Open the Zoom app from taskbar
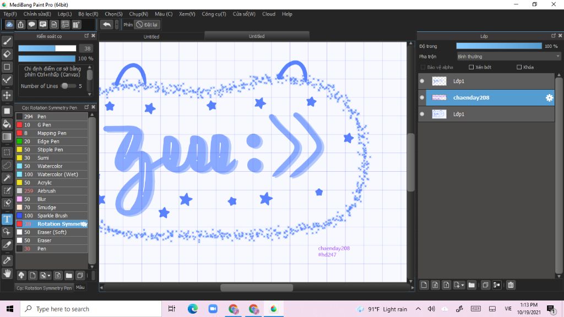This screenshot has height=317, width=564. pyautogui.click(x=213, y=309)
